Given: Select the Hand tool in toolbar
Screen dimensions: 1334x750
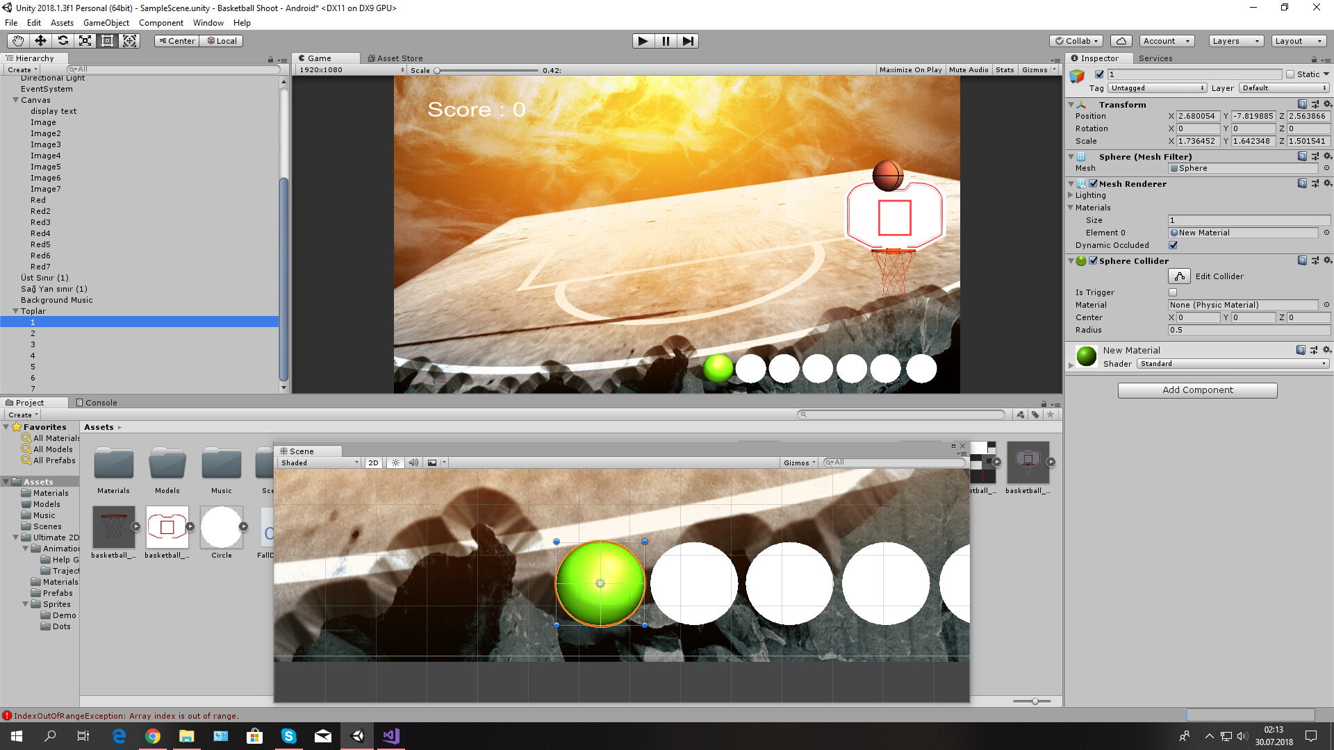Looking at the screenshot, I should click(x=18, y=41).
